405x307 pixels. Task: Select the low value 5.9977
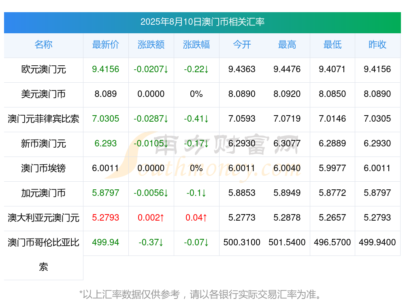332,168
